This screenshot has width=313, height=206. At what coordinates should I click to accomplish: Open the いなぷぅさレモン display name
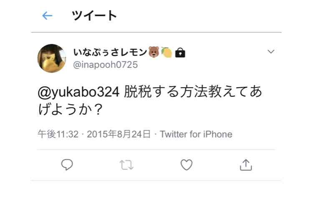coord(111,52)
